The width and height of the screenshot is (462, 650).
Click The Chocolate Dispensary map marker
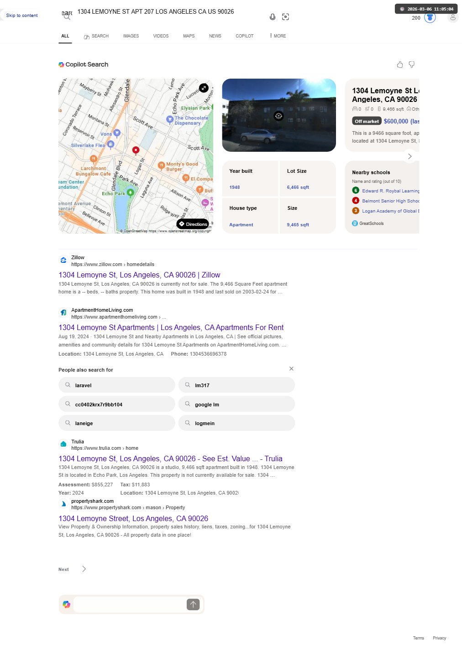tap(169, 119)
